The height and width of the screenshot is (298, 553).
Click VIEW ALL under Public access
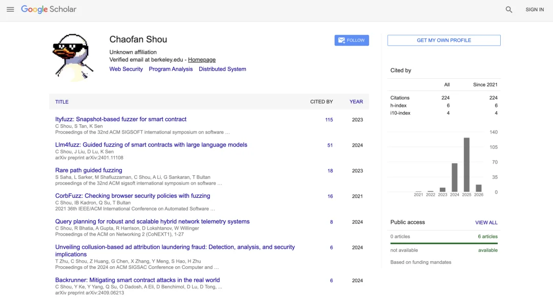(486, 222)
